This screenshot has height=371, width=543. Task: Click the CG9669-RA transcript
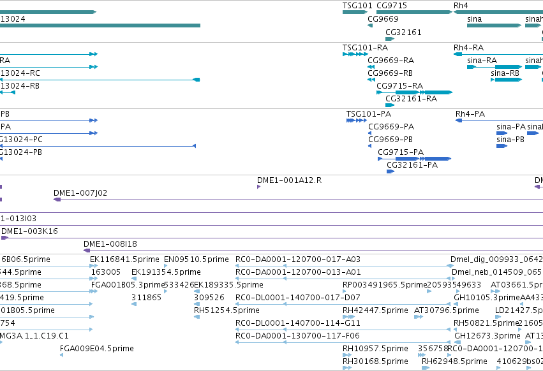tap(371, 67)
